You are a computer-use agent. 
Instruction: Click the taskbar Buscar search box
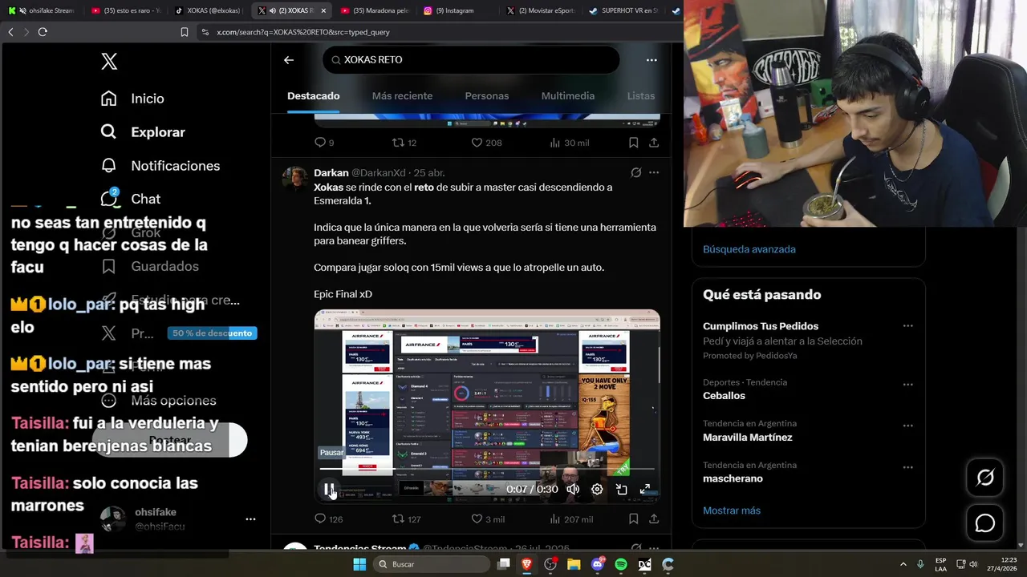(x=432, y=564)
